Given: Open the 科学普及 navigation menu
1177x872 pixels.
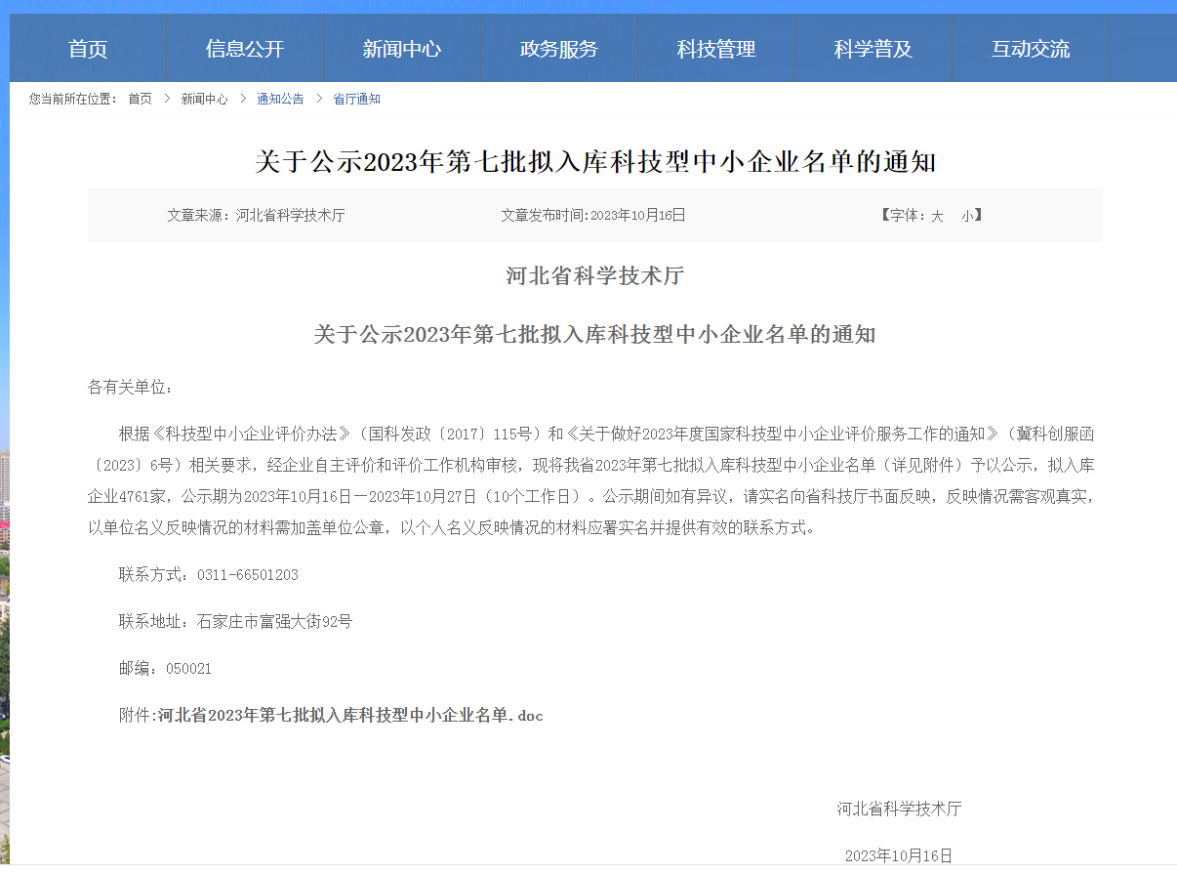Looking at the screenshot, I should (873, 49).
